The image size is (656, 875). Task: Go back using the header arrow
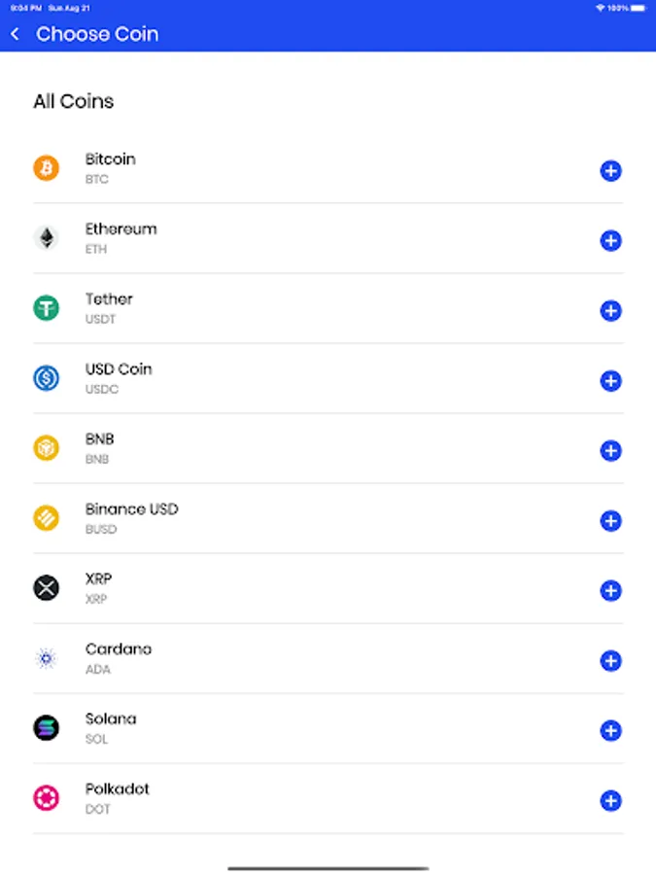(15, 34)
